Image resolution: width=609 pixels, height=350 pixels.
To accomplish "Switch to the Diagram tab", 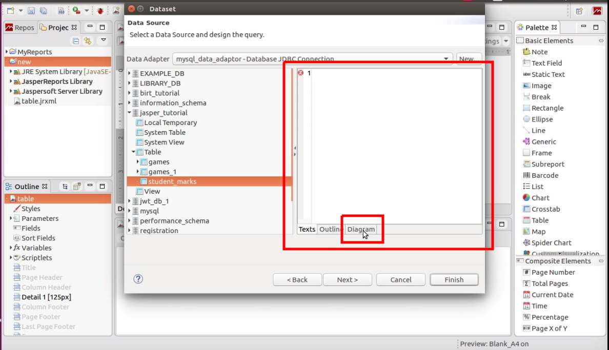I will point(361,229).
